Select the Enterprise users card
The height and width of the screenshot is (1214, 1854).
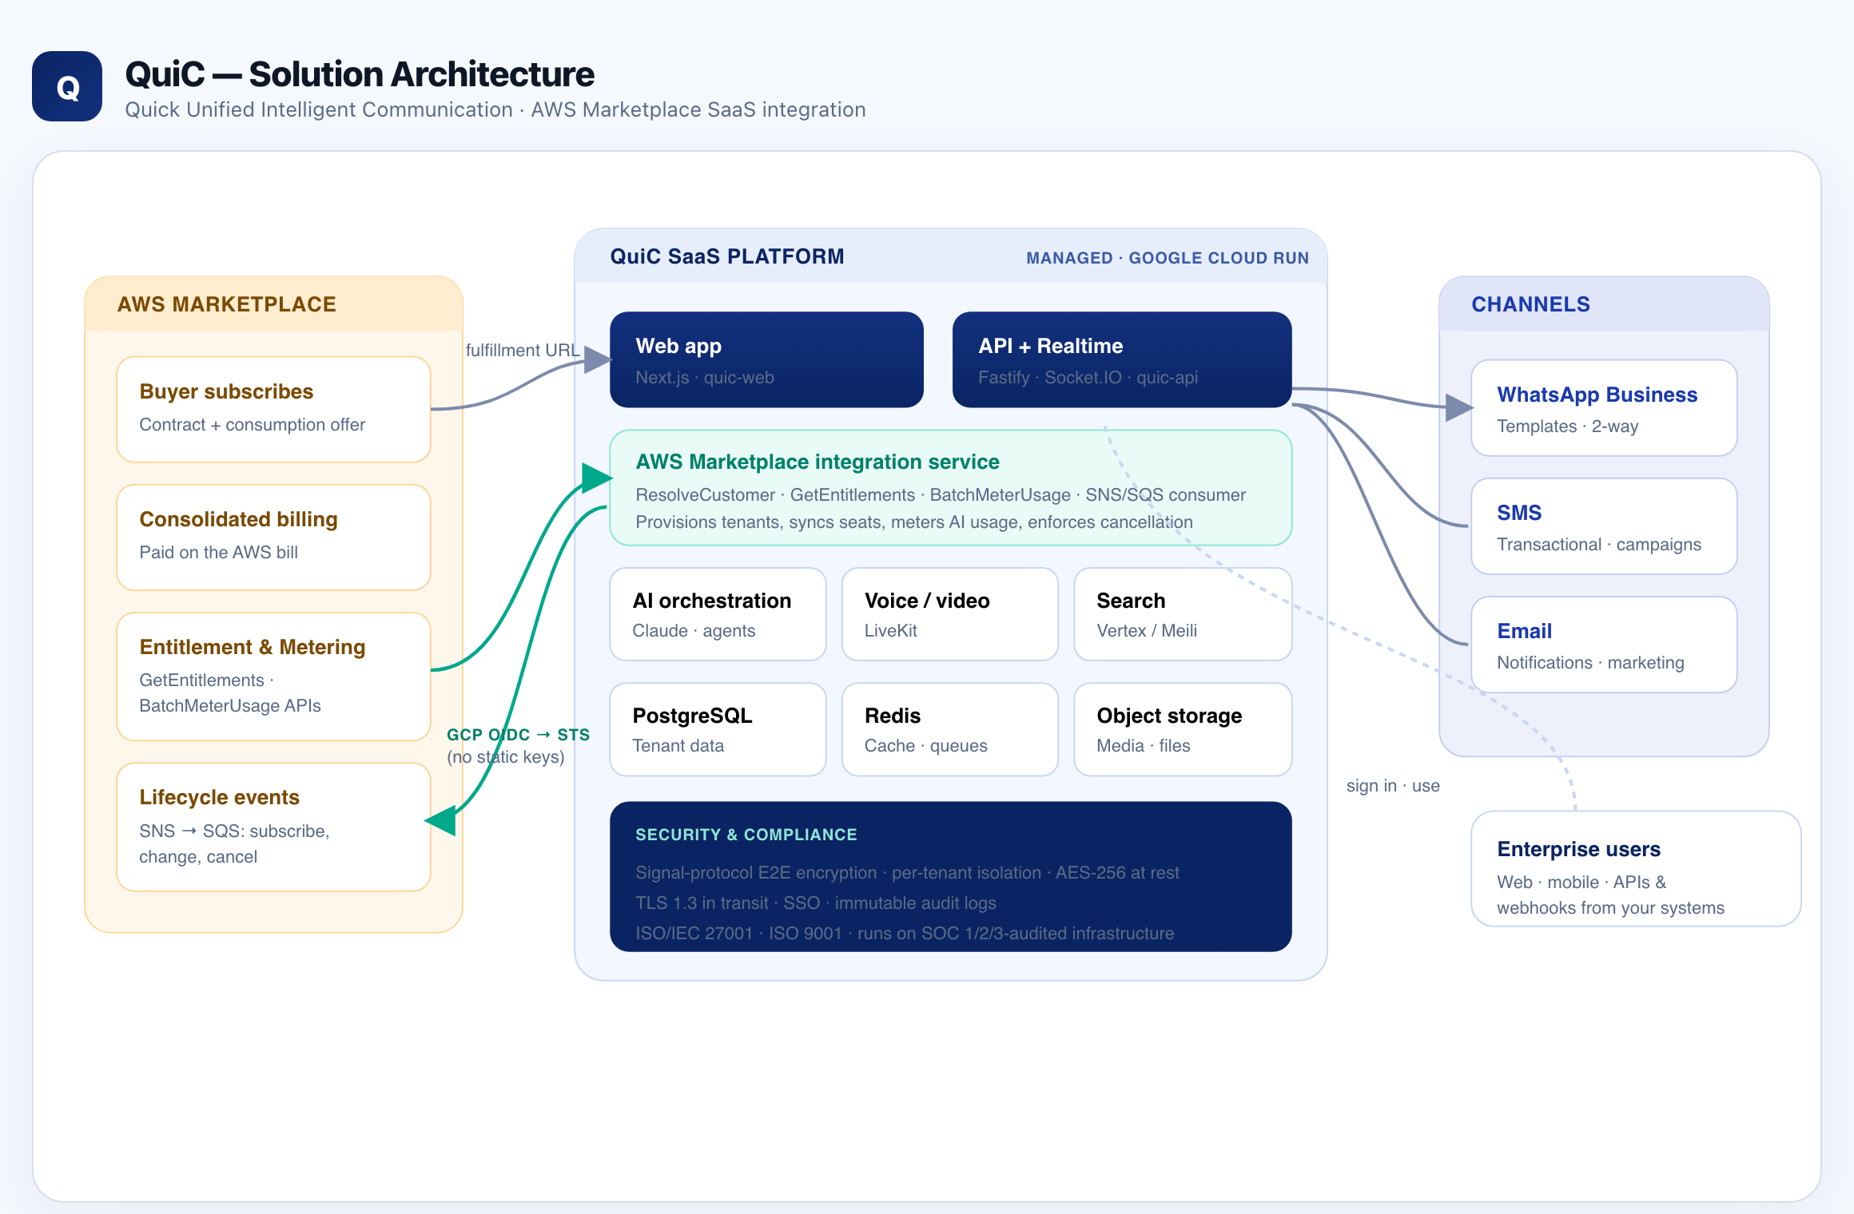(1636, 869)
